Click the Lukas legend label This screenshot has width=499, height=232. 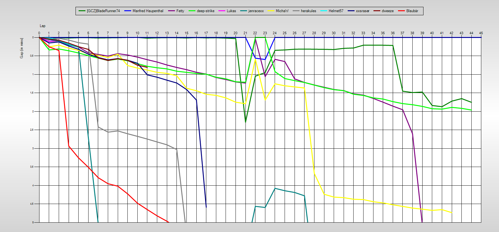[x=231, y=11]
